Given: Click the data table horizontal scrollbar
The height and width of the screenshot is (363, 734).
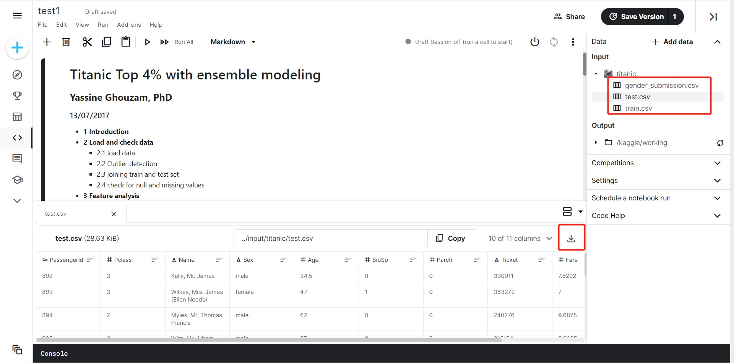Looking at the screenshot, I should point(269,340).
